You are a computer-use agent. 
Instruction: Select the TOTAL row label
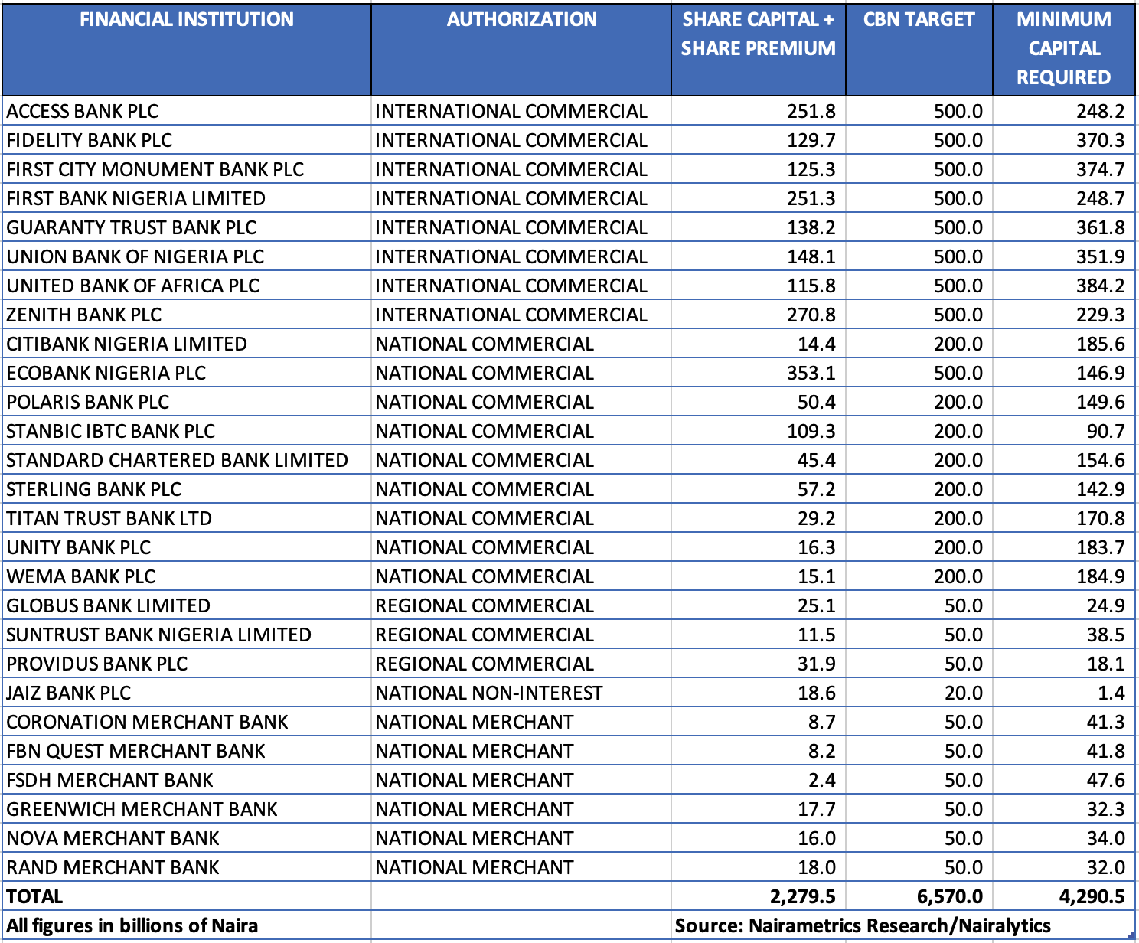tap(35, 896)
